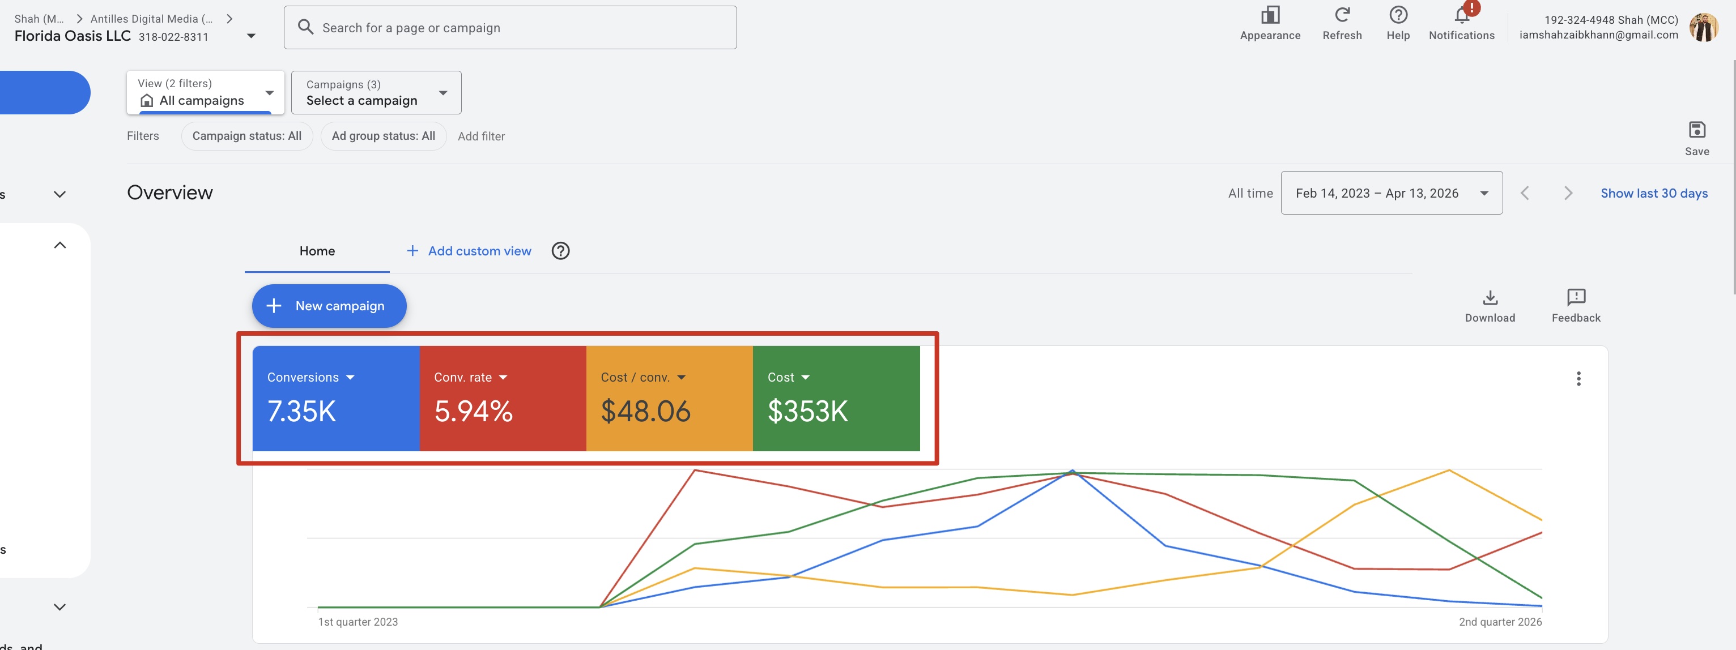This screenshot has width=1736, height=650.
Task: Click Campaign status: All filter chip
Action: click(x=246, y=136)
